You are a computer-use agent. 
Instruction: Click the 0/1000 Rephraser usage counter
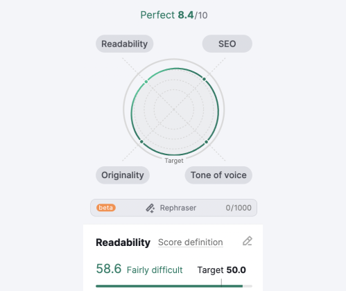tap(239, 208)
